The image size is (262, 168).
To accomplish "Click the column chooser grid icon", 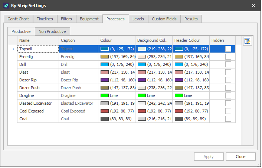I will tap(248, 41).
